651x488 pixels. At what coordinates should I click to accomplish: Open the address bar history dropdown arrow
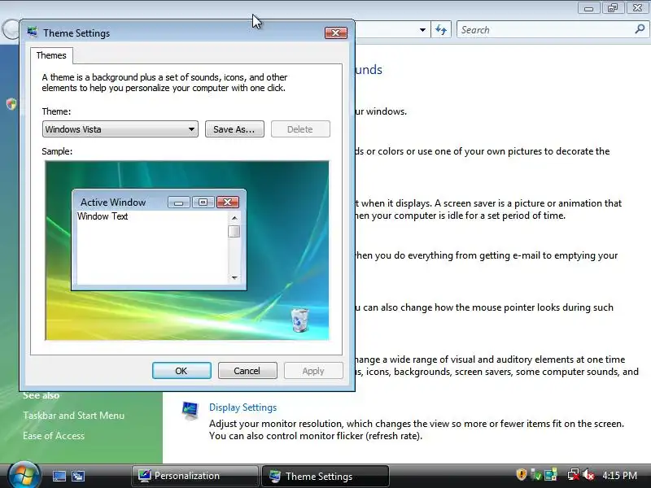click(422, 30)
